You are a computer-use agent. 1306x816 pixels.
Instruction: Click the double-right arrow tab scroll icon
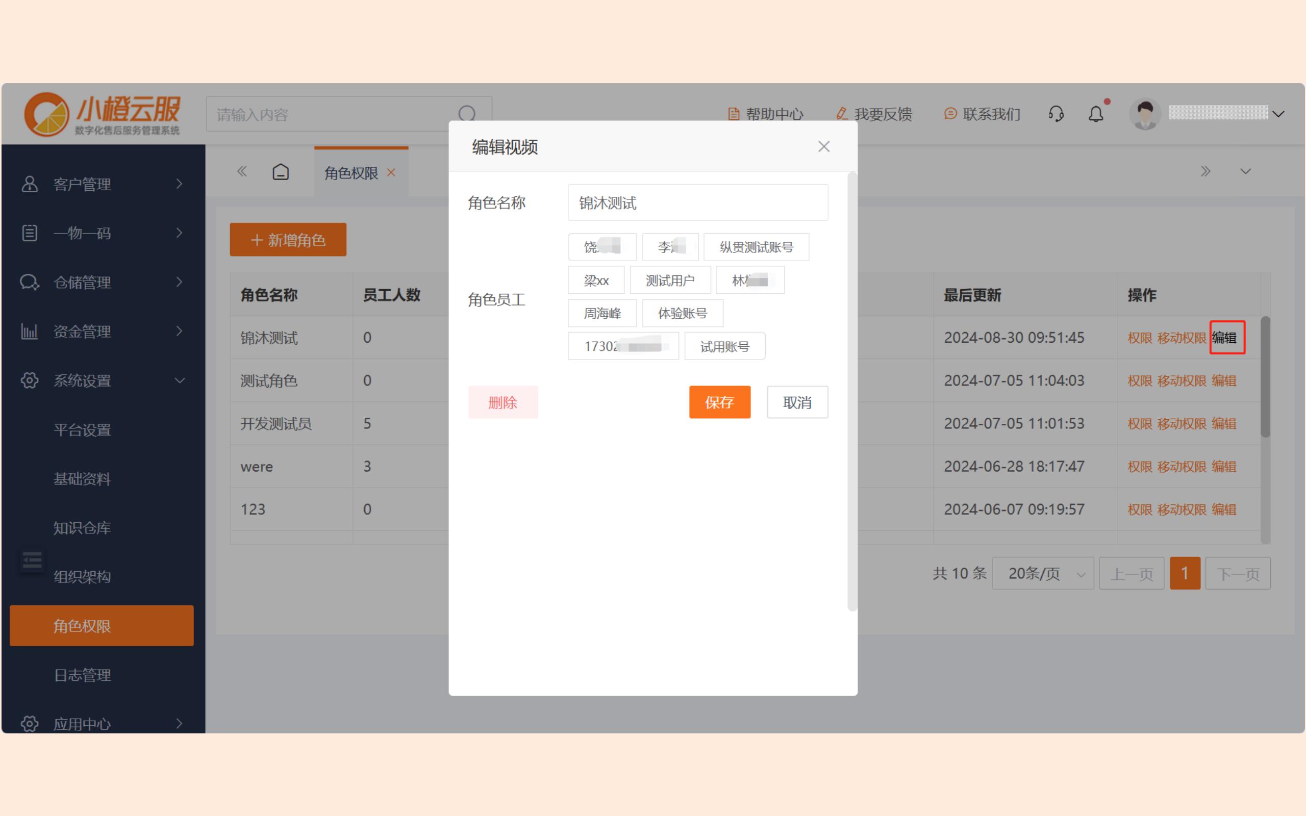(1205, 172)
